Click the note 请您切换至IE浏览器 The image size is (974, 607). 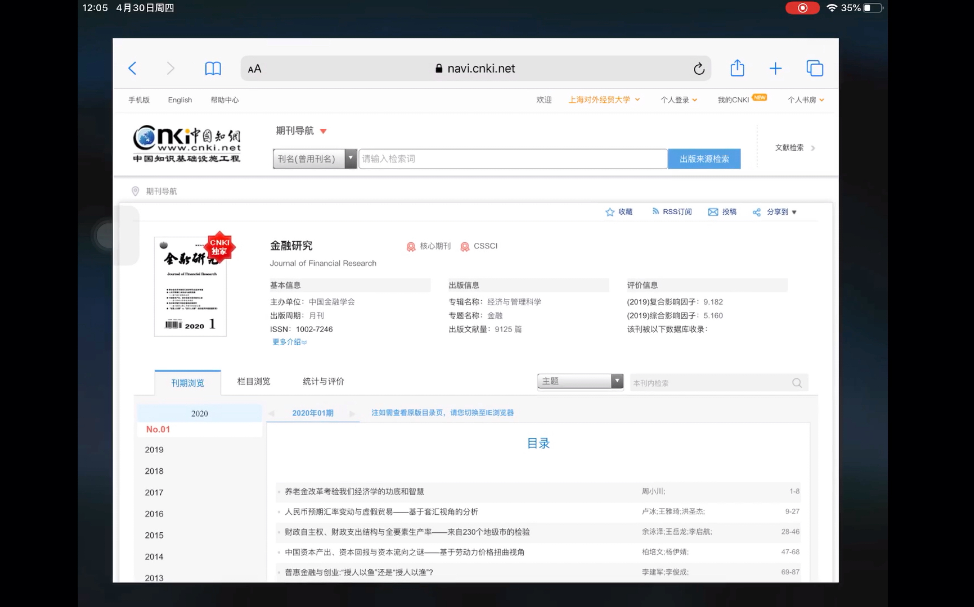(x=482, y=413)
